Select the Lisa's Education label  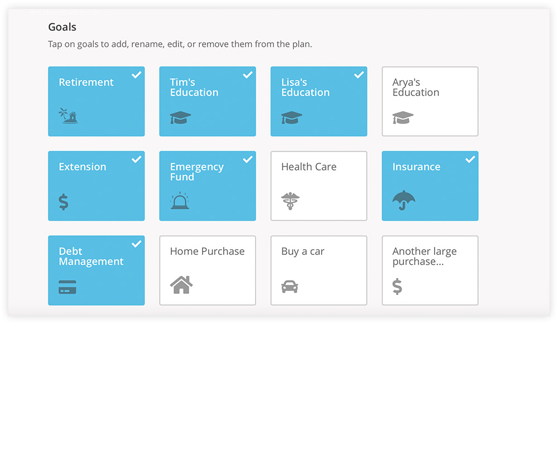click(305, 87)
